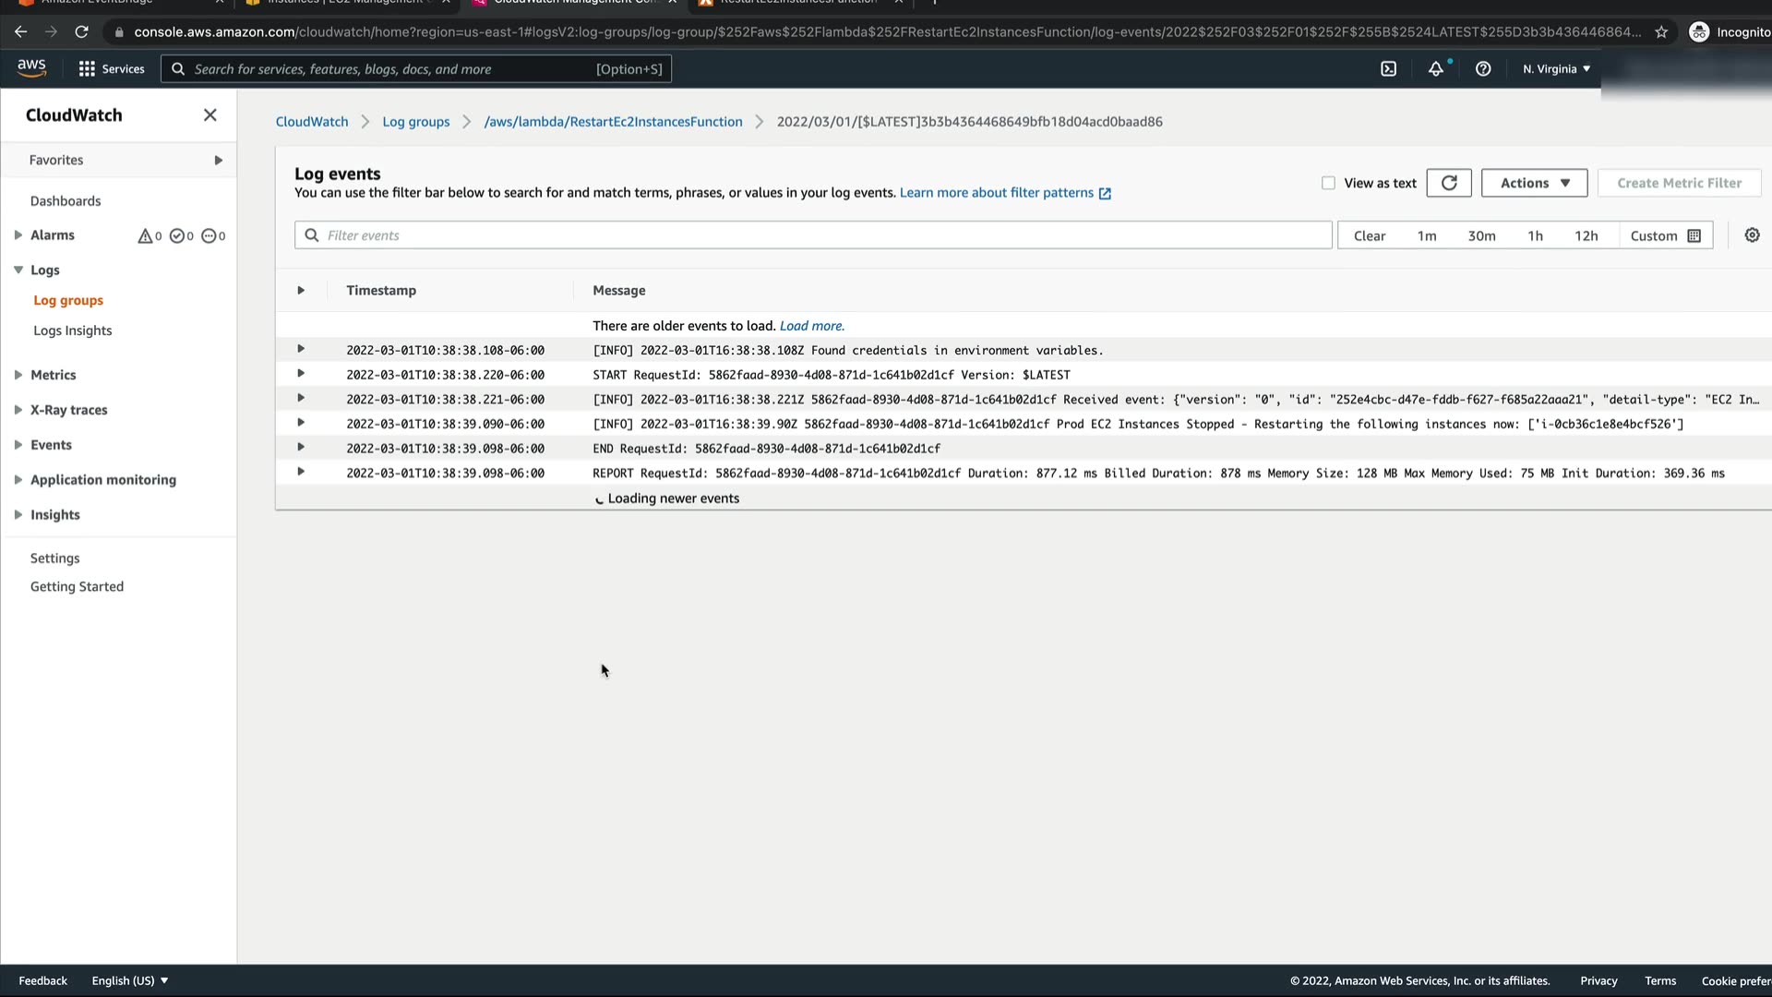Screen dimensions: 1772x997
Task: Expand the REPORT RequestId log row
Action: 301,472
